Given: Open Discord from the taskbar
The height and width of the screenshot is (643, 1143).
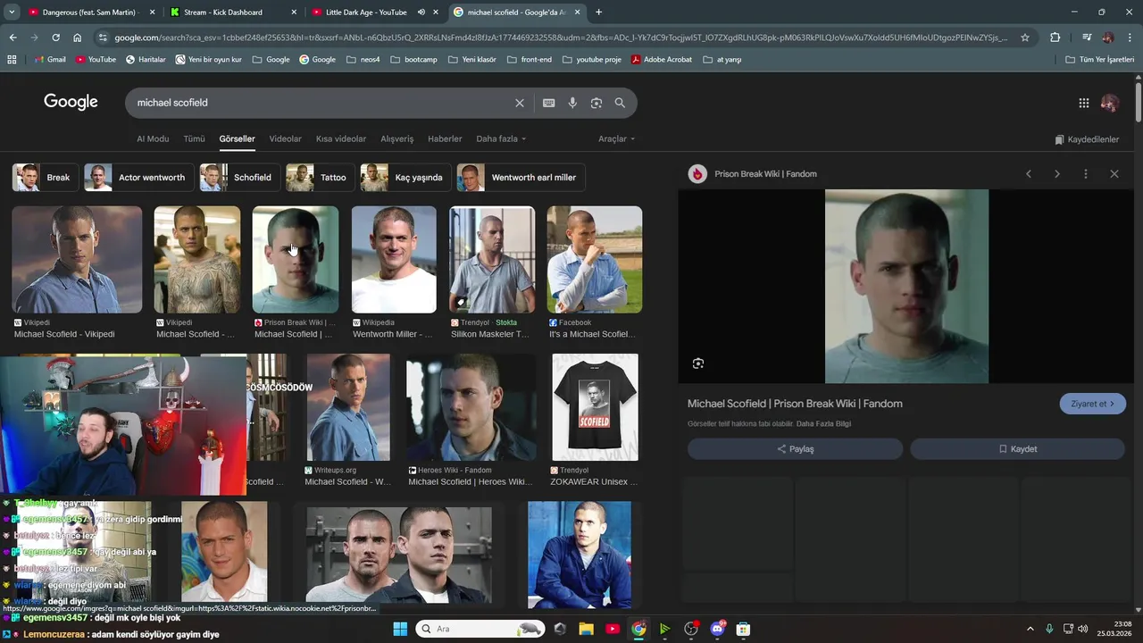Looking at the screenshot, I should [x=717, y=629].
